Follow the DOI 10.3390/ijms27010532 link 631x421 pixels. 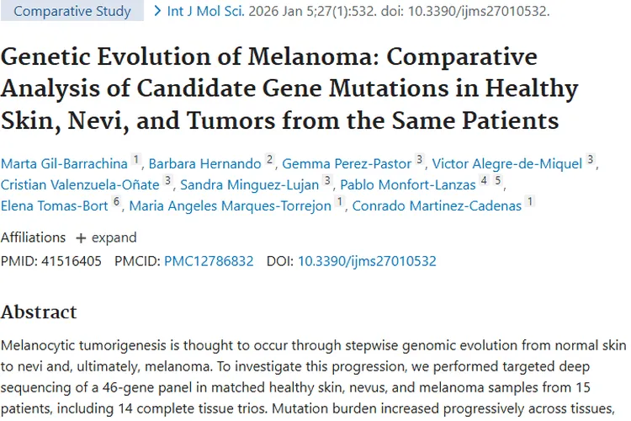367,261
